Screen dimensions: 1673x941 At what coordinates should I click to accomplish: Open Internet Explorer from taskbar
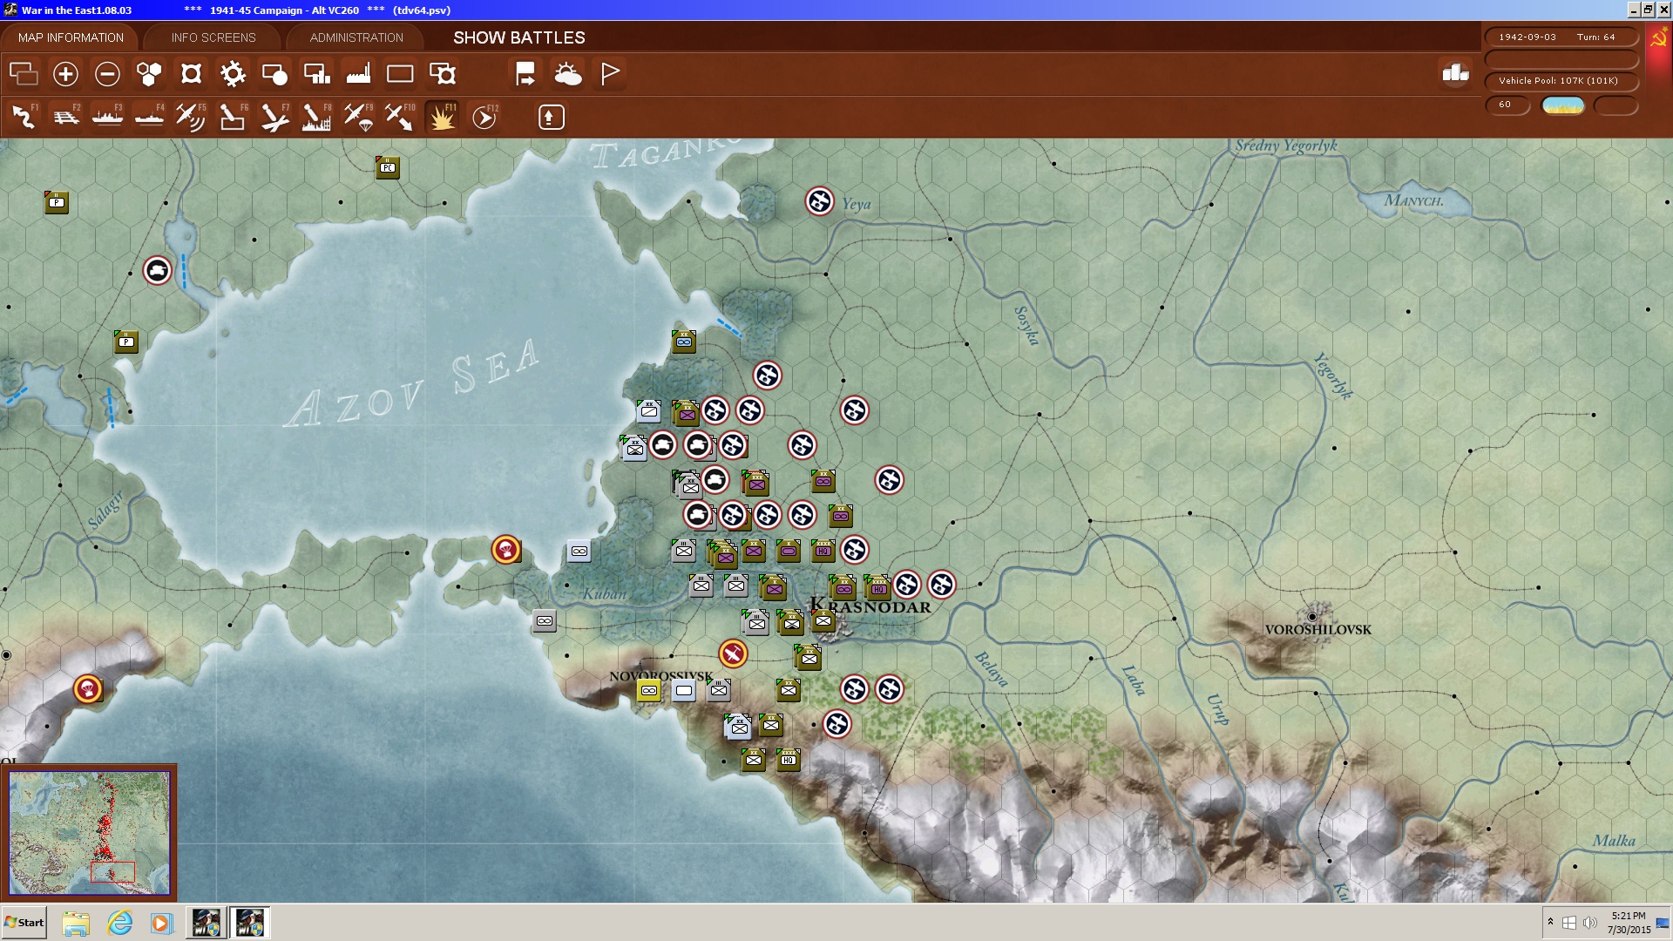click(119, 923)
